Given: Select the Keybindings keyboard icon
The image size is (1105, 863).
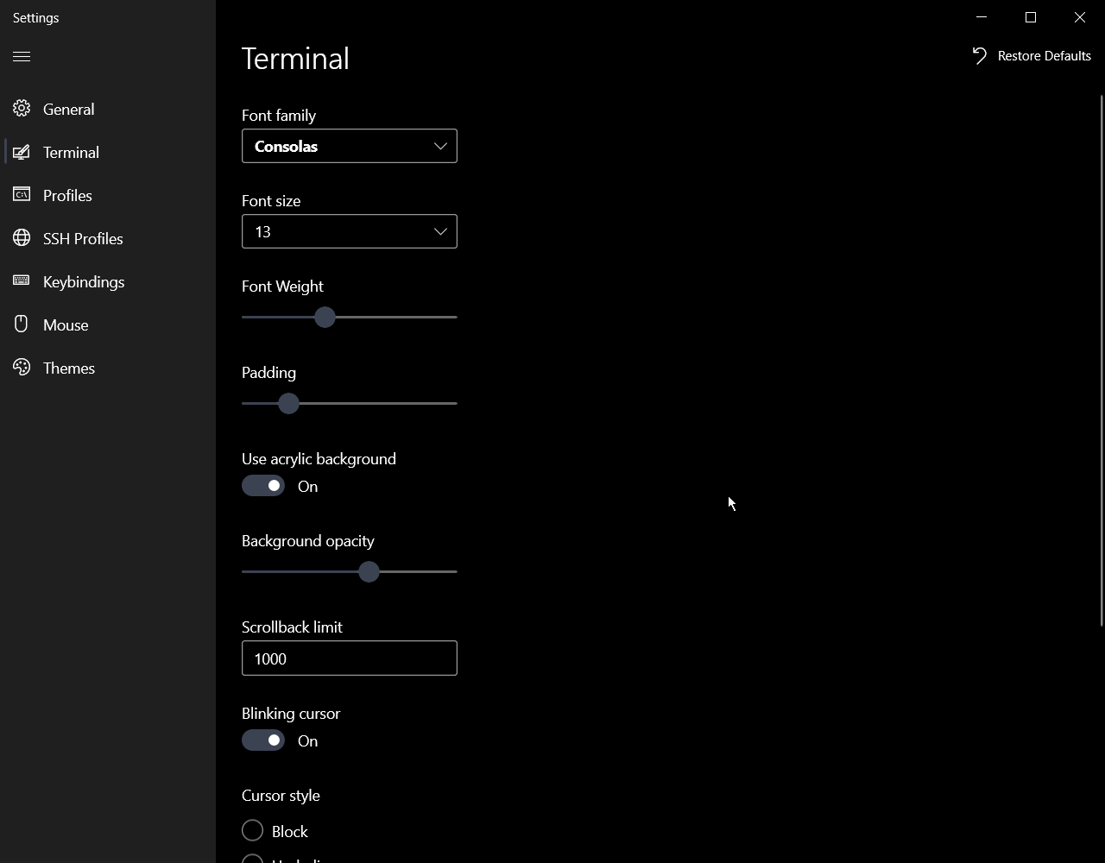Looking at the screenshot, I should click(21, 281).
